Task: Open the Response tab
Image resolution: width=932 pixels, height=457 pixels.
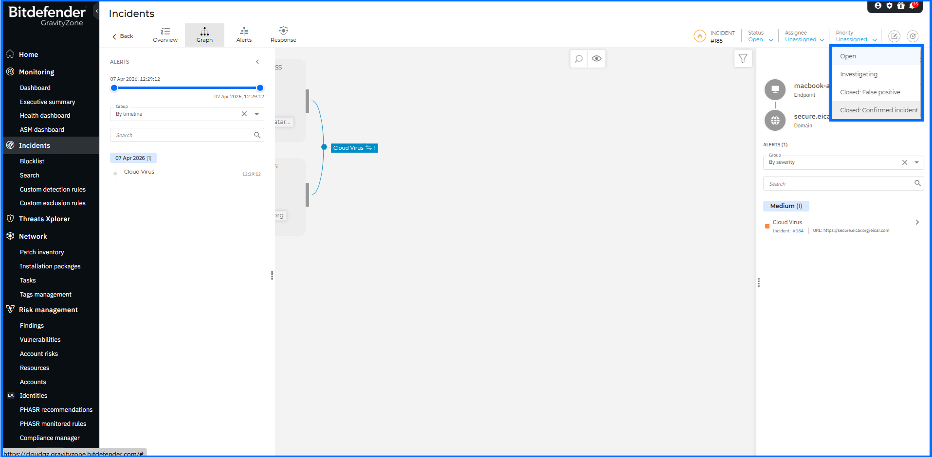Action: click(283, 35)
